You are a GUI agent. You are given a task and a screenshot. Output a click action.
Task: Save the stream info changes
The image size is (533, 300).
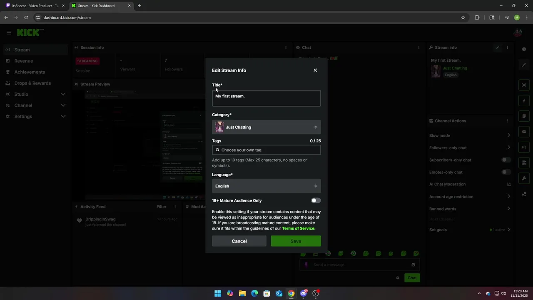tap(296, 241)
